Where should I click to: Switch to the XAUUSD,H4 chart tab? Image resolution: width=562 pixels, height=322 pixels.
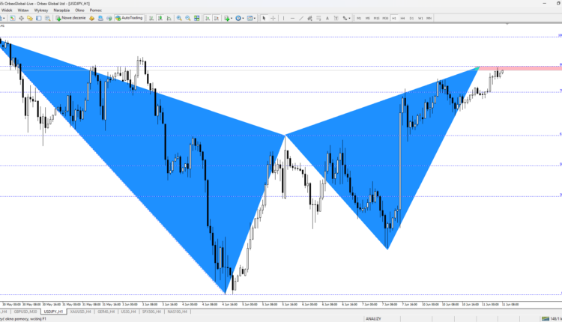80,312
